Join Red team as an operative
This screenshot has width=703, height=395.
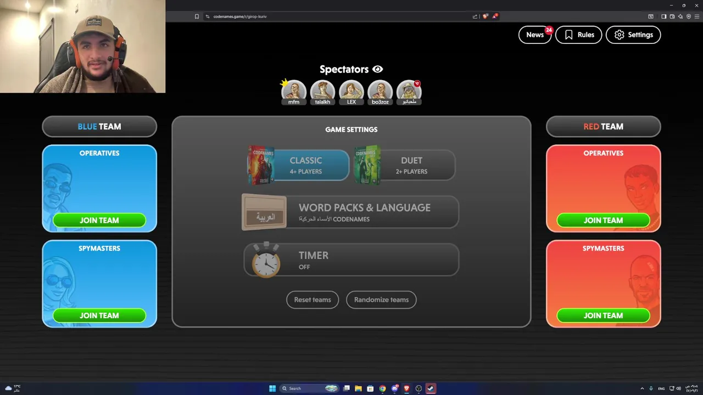click(x=603, y=220)
